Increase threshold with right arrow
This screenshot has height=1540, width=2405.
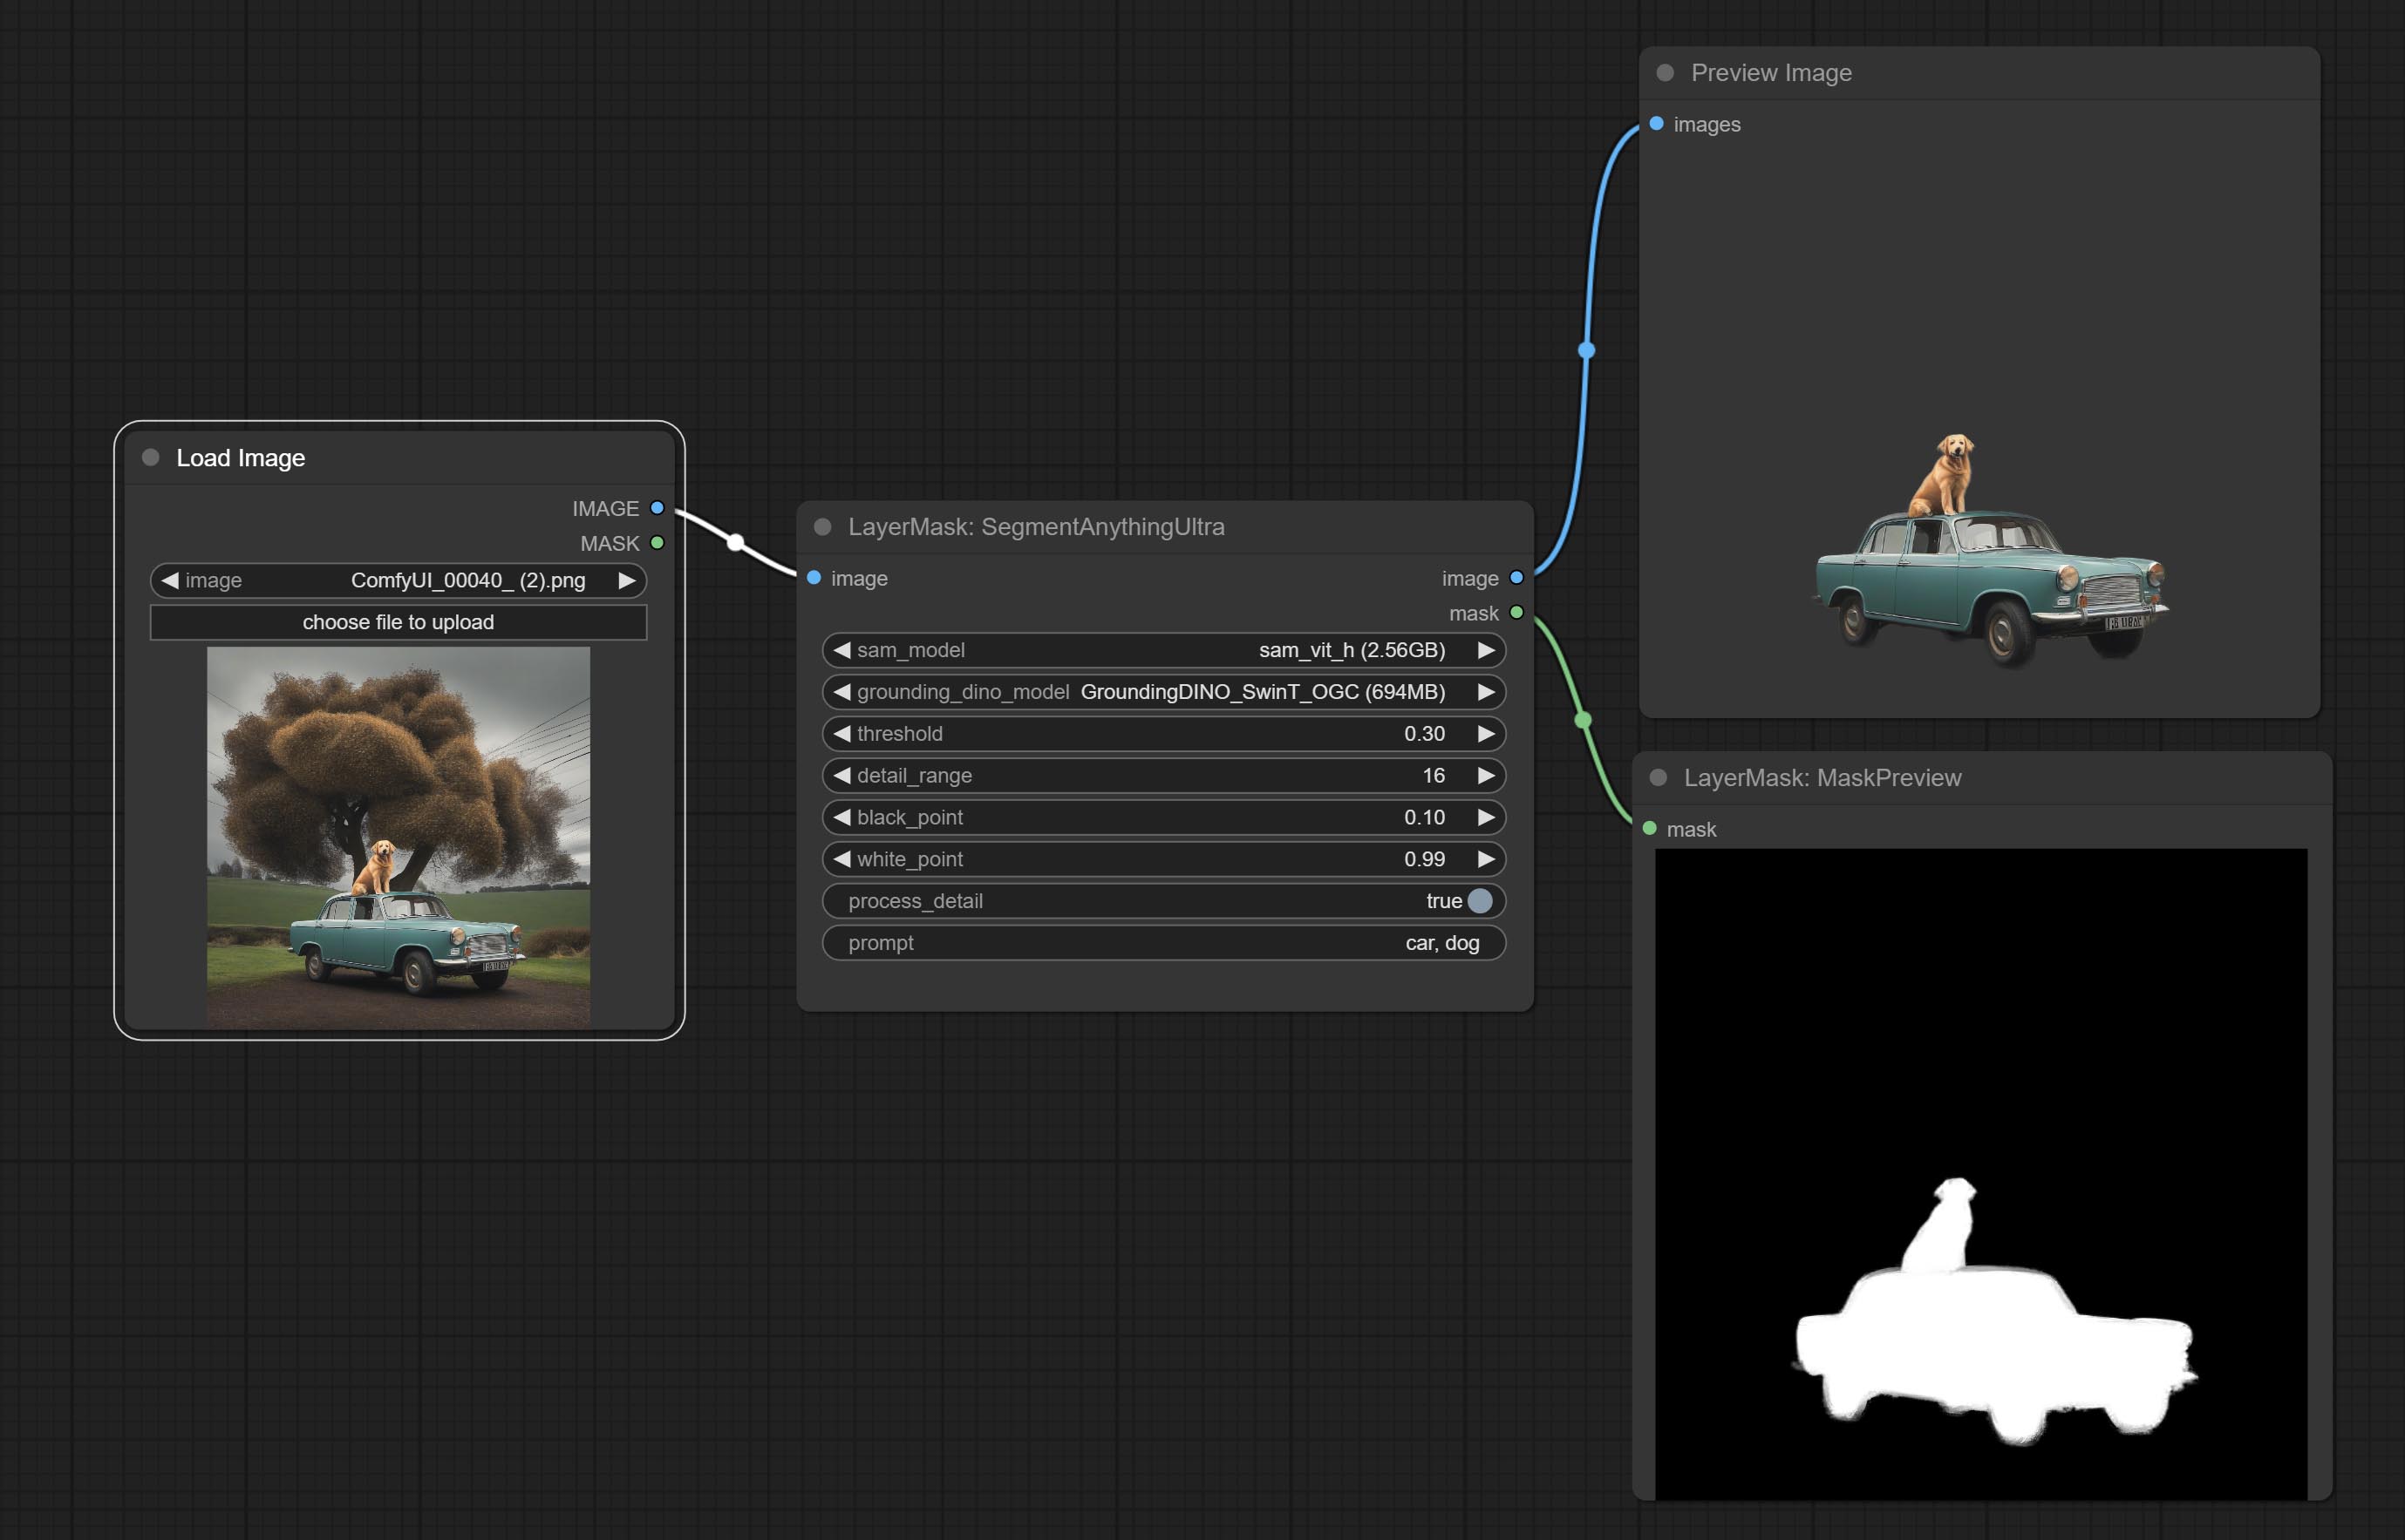[1486, 734]
